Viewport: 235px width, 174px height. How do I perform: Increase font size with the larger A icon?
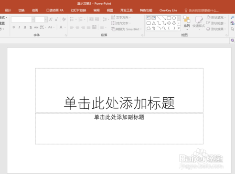pyautogui.click(x=51, y=20)
